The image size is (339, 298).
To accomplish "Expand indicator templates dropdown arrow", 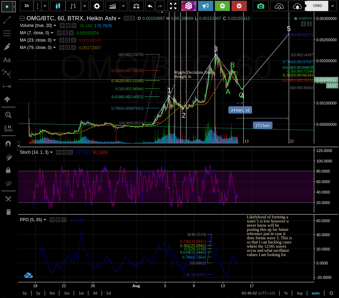I will (123, 6).
